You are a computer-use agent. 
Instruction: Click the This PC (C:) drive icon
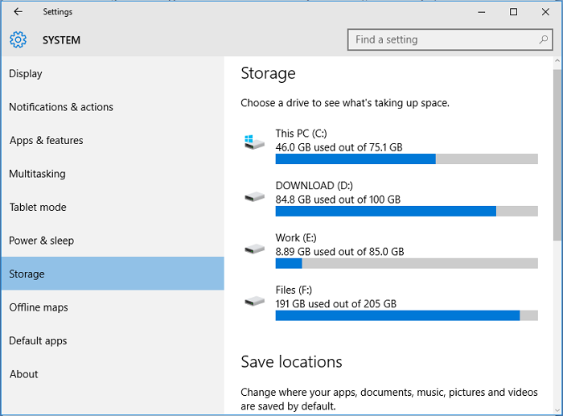pyautogui.click(x=255, y=142)
